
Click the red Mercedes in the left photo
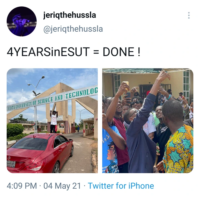point(40,153)
